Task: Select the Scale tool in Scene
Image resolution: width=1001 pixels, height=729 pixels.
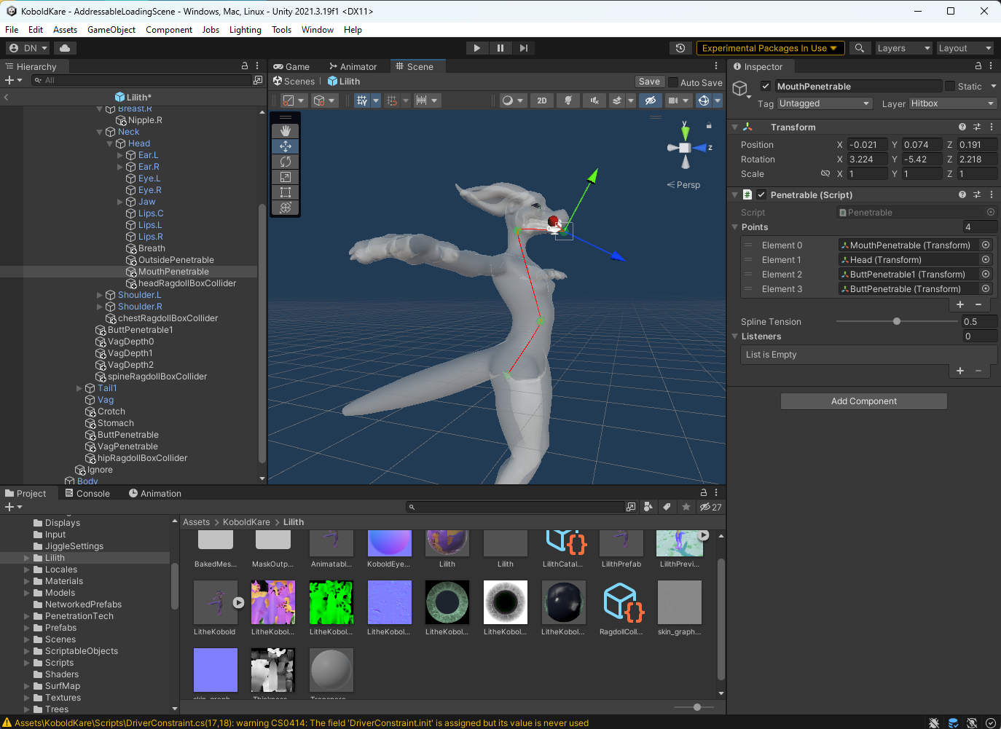Action: click(x=286, y=177)
